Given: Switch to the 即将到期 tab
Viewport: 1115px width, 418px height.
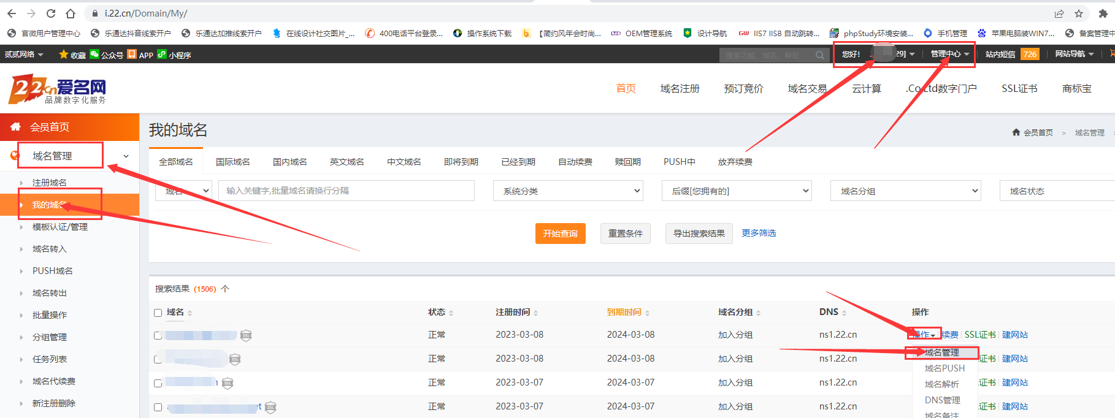Looking at the screenshot, I should click(x=461, y=162).
